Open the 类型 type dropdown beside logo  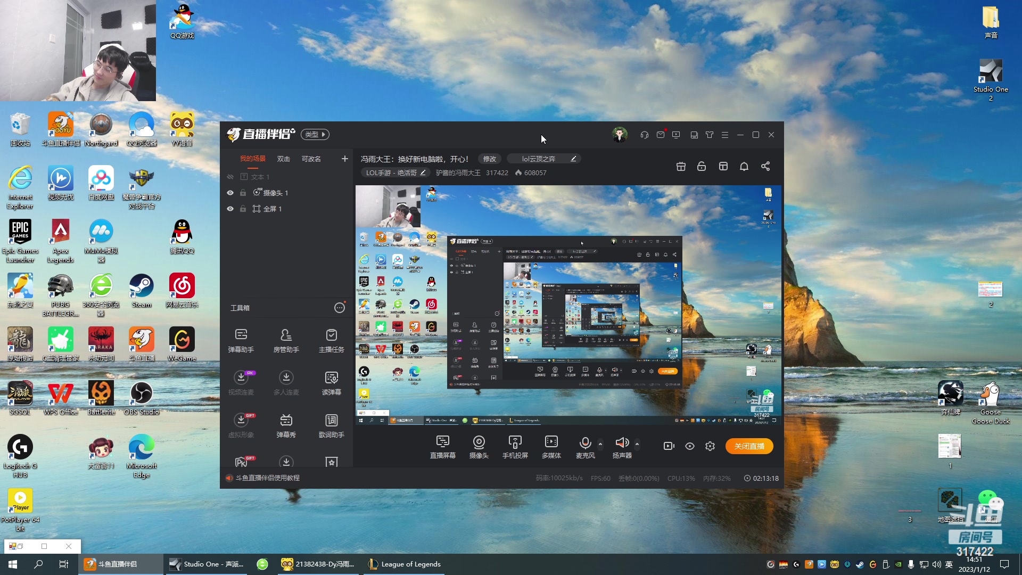tap(315, 135)
